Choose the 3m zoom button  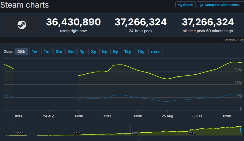59,51
